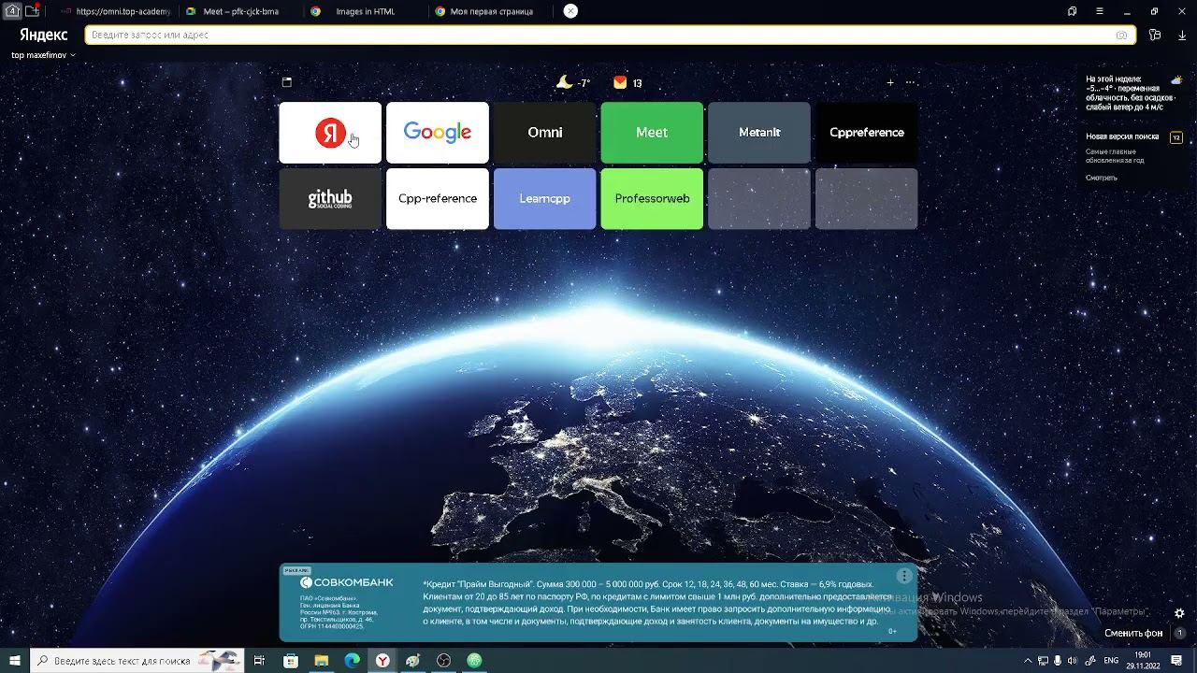Open the weather widget showing -7°
This screenshot has width=1197, height=673.
[573, 82]
